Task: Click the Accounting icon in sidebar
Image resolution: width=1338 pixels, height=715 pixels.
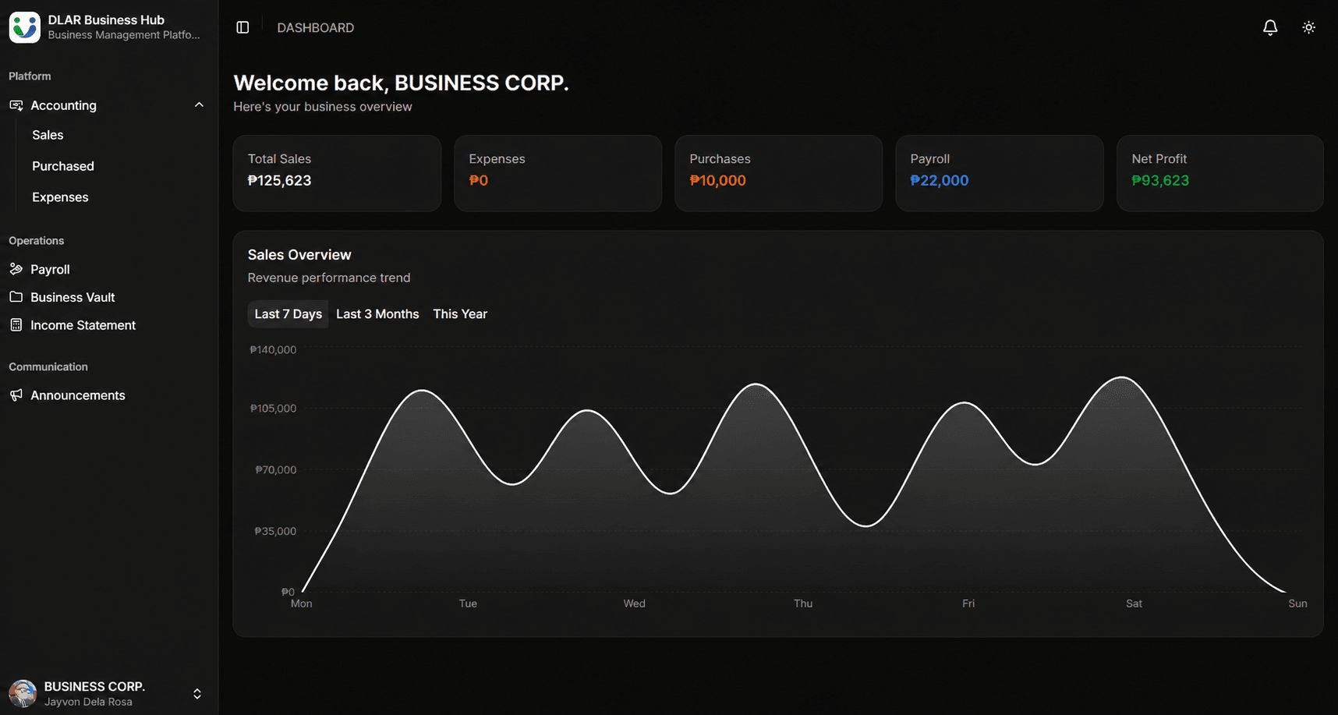Action: pyautogui.click(x=16, y=105)
